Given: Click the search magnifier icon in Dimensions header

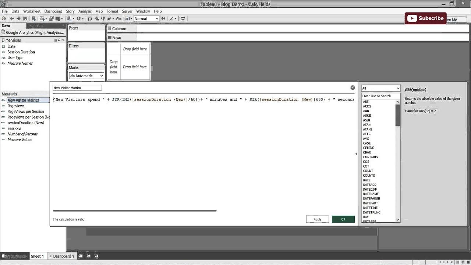Looking at the screenshot, I should (59, 40).
